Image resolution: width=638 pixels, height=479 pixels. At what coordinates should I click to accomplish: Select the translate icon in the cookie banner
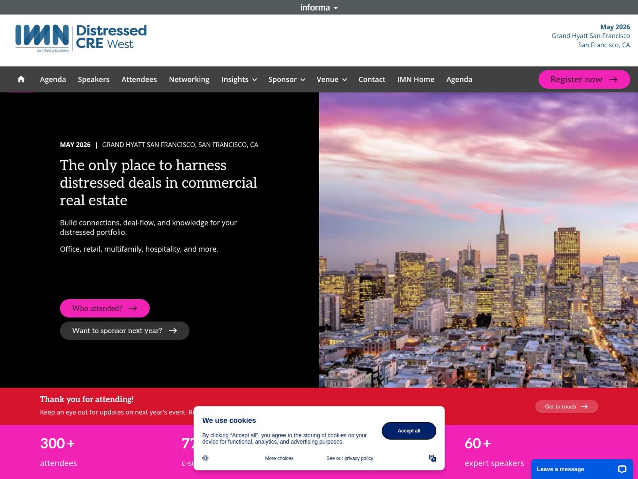click(433, 458)
